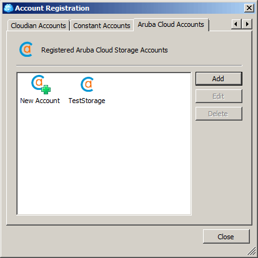
Task: Click the Edit button
Action: pyautogui.click(x=219, y=96)
